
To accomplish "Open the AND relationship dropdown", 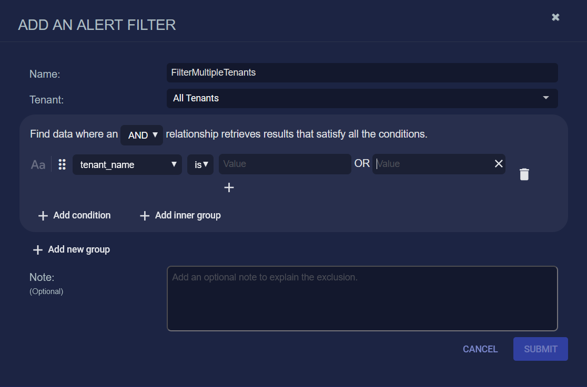I will 141,135.
